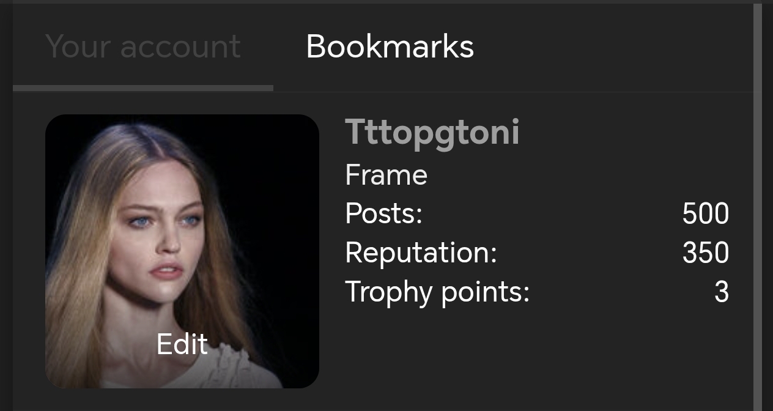Select the profile avatar picture
Screen dimensions: 773x411
coord(182,251)
